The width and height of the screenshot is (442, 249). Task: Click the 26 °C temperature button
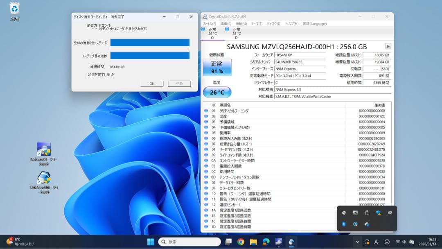[217, 92]
